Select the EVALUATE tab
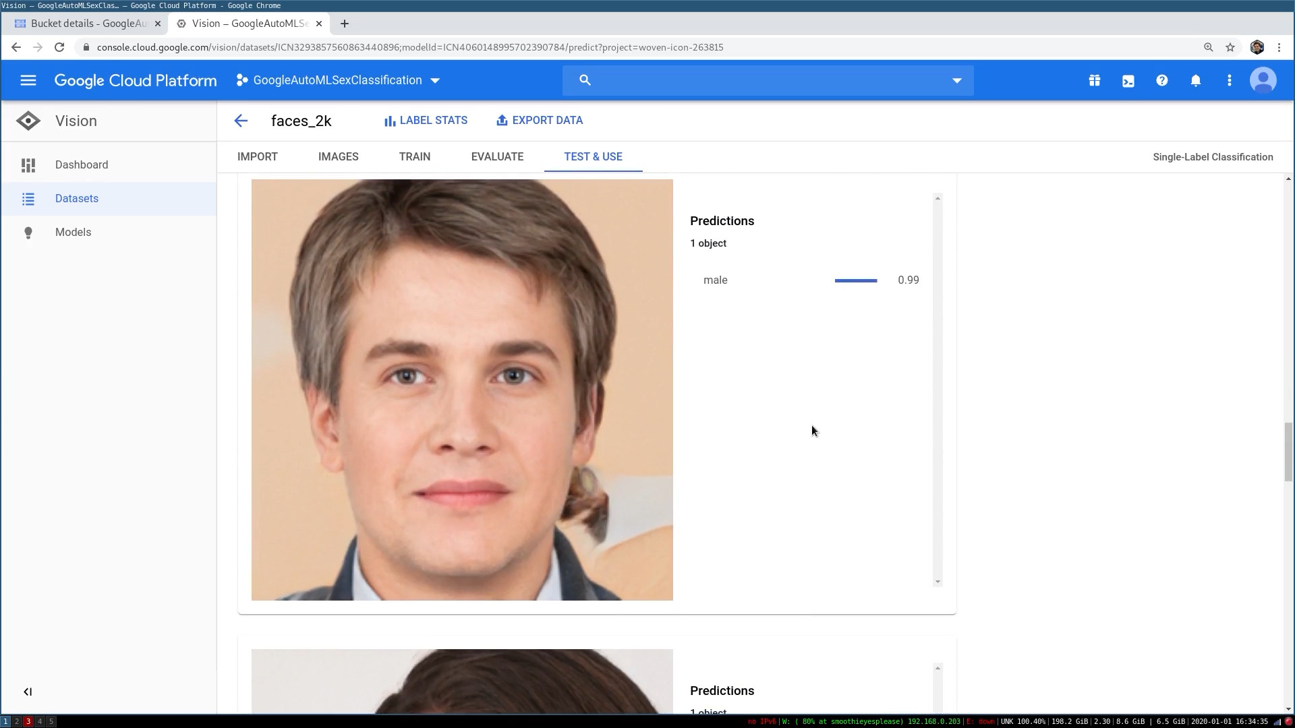This screenshot has height=728, width=1295. [x=497, y=156]
